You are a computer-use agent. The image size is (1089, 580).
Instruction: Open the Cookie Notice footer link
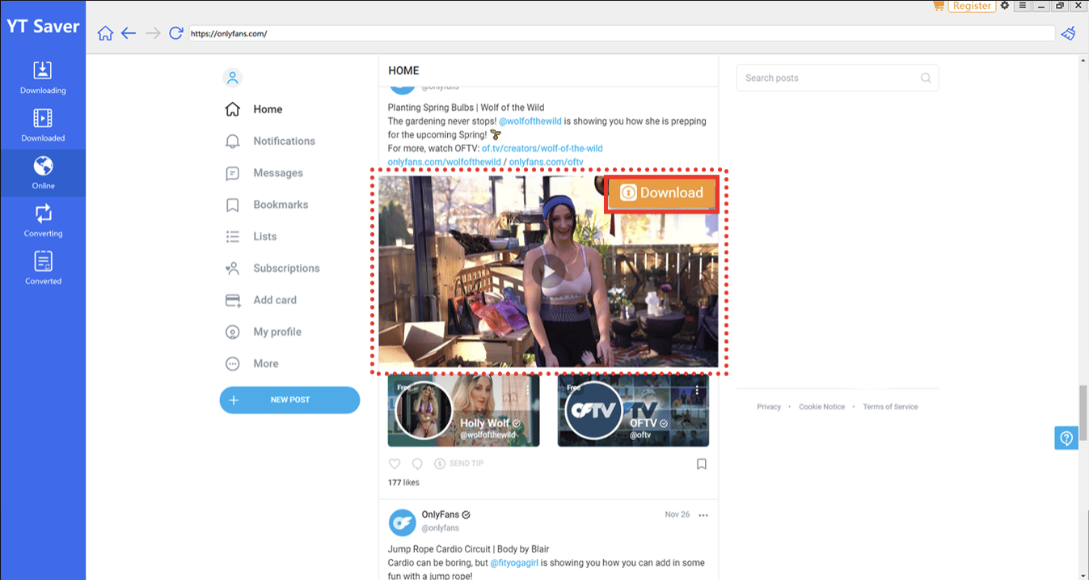coord(821,407)
